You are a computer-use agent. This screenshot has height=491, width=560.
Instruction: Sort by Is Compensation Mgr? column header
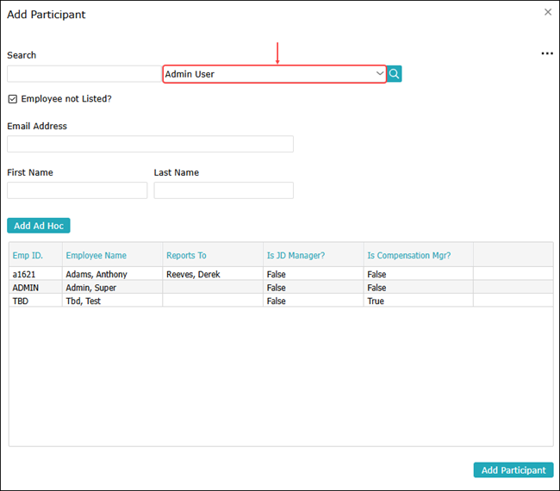(408, 255)
